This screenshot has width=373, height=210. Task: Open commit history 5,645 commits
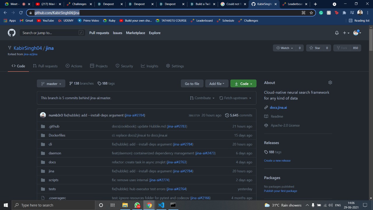coord(239,115)
